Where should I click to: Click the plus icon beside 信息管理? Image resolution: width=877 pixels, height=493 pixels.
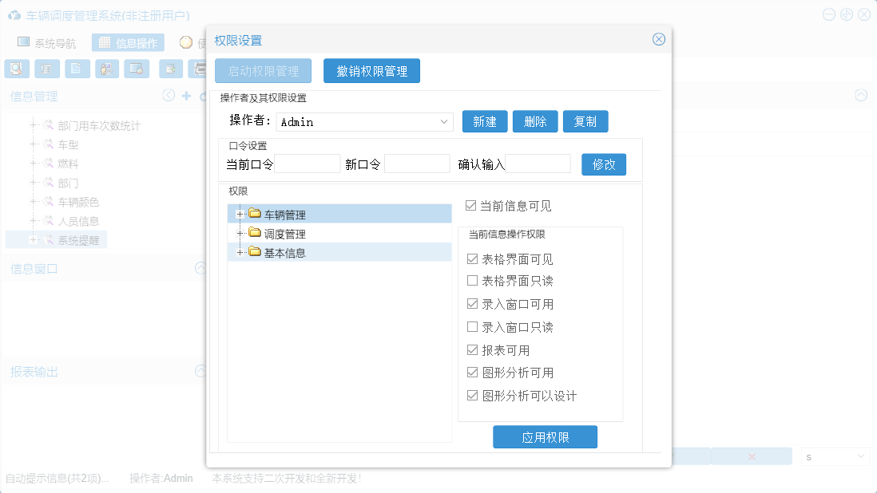186,96
